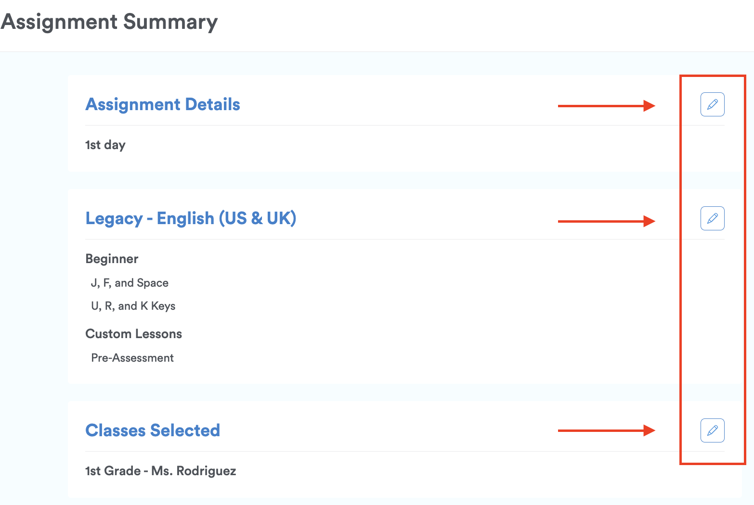Choose the "J, F, and Space" lesson

pos(130,283)
